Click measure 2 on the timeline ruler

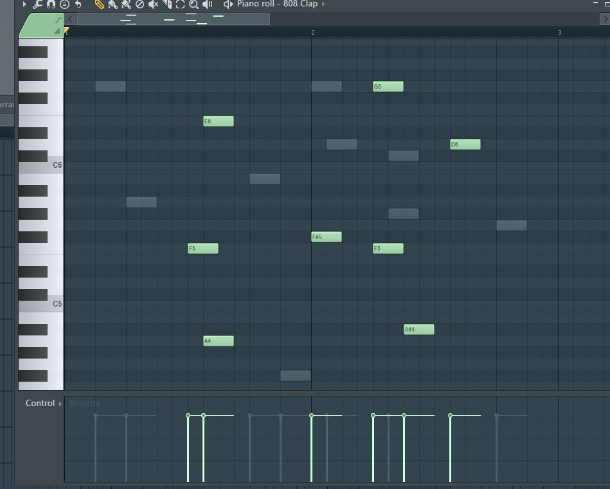pyautogui.click(x=312, y=32)
